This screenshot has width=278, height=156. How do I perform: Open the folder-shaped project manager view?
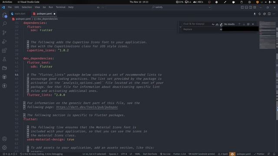tap(4, 68)
